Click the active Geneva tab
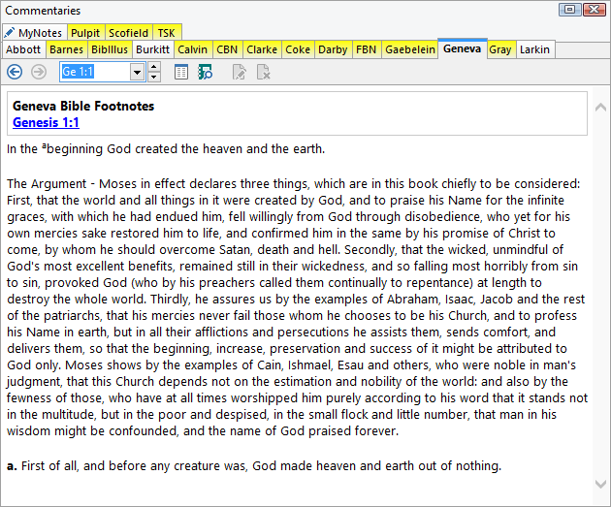 pos(463,48)
